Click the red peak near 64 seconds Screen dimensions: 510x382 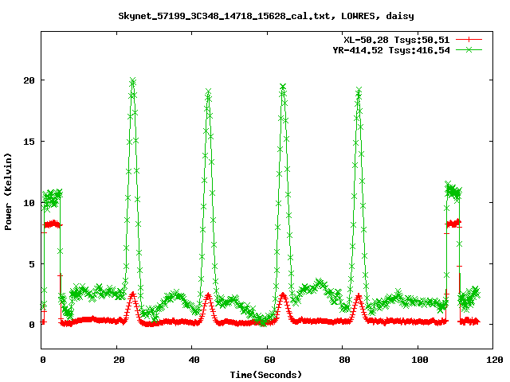tap(283, 295)
